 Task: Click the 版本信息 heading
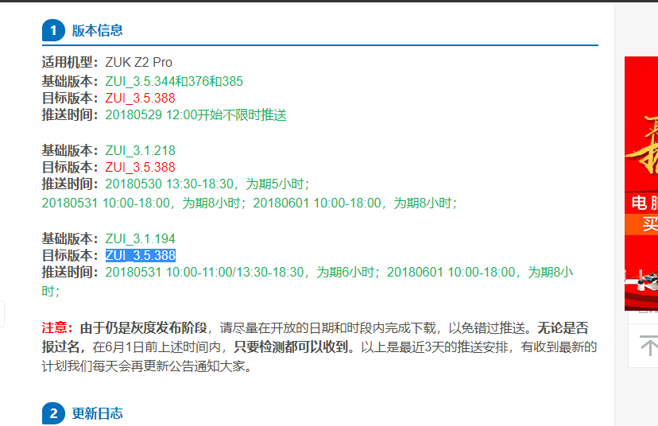click(98, 30)
